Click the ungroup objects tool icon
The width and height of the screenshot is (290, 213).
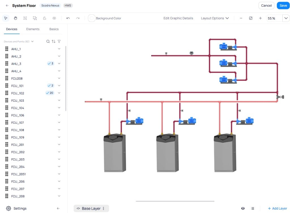click(x=35, y=18)
